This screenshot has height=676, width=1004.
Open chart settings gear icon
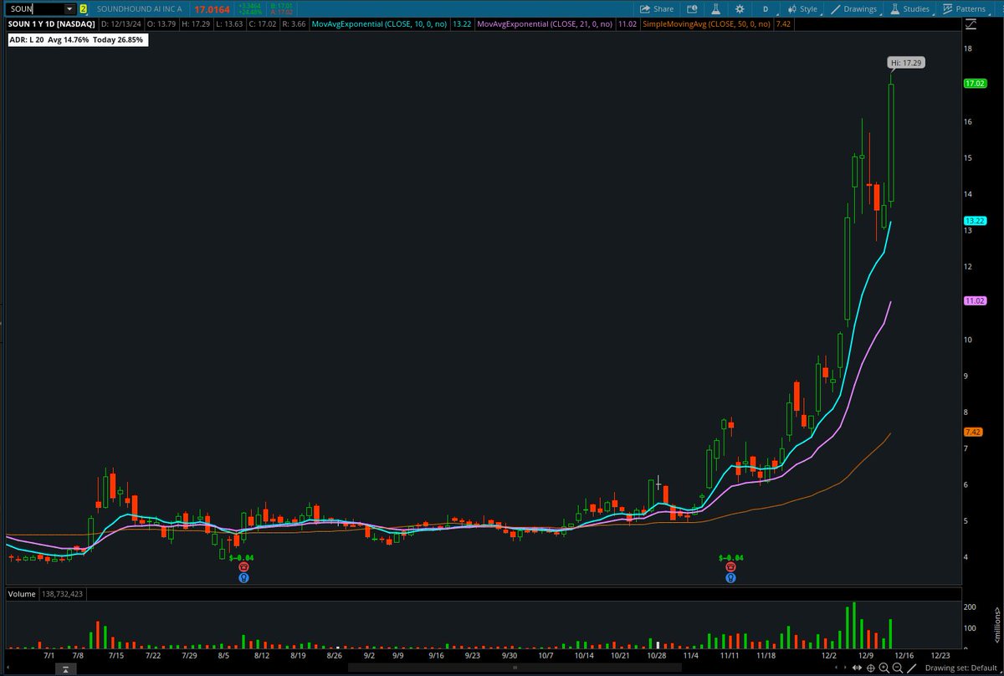coord(740,9)
